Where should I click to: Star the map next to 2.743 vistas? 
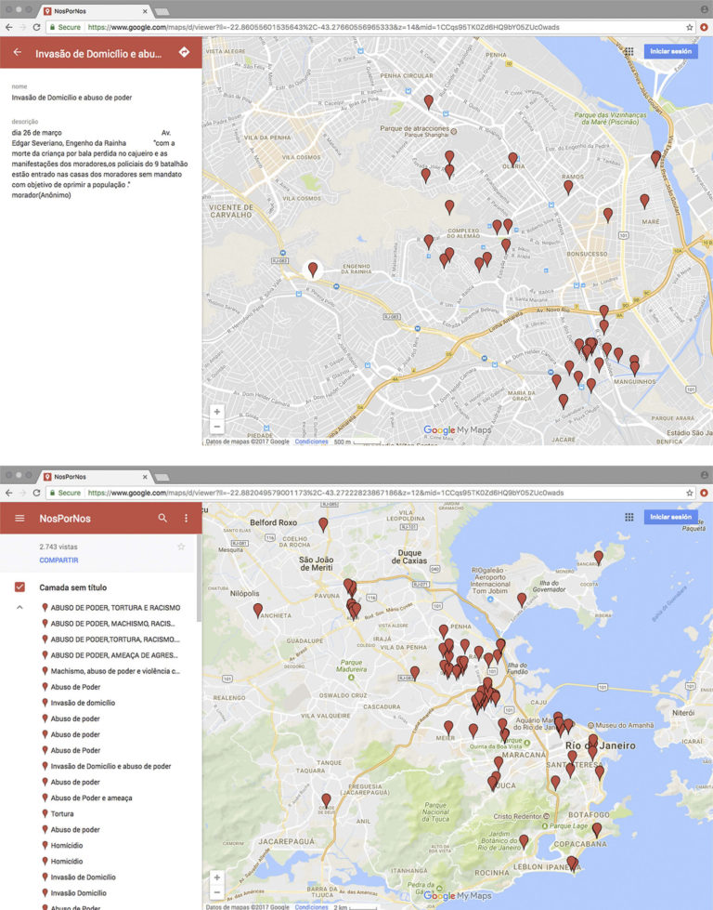point(181,547)
